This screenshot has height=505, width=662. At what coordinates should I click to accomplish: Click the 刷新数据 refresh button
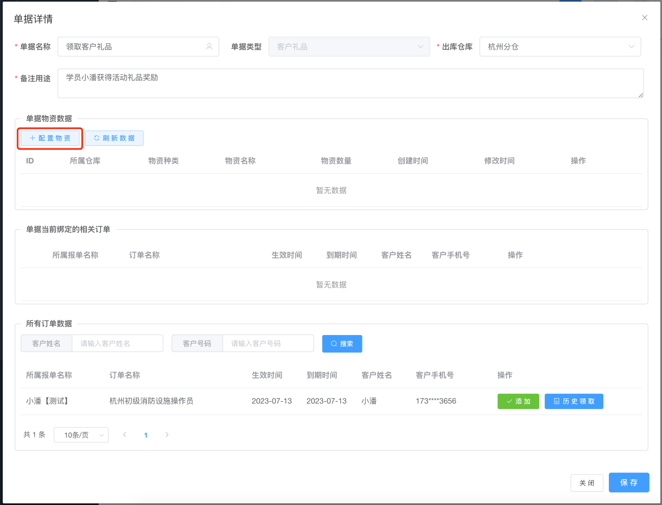(x=114, y=138)
